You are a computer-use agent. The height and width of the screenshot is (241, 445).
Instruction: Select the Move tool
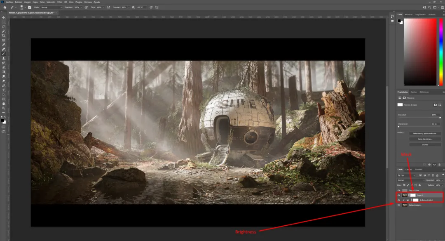click(x=3, y=17)
